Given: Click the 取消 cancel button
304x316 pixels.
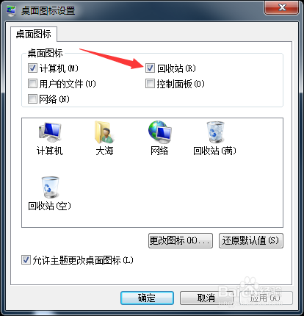Looking at the screenshot, I should point(206,298).
